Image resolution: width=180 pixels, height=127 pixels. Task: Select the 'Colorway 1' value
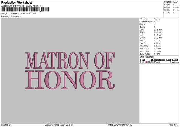point(16,16)
